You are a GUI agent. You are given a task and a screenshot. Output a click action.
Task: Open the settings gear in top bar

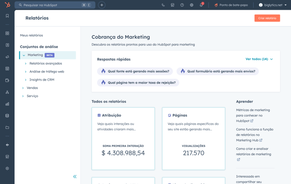(x=192, y=5)
